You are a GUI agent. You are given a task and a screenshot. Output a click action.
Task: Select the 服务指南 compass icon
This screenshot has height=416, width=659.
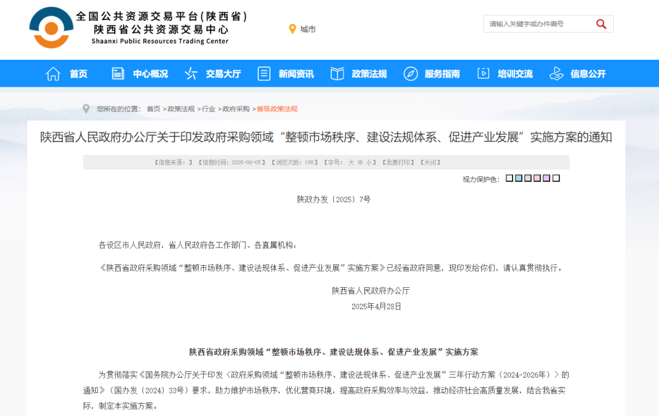click(x=410, y=73)
